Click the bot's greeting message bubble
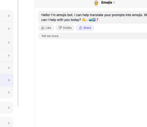 [x=92, y=17]
